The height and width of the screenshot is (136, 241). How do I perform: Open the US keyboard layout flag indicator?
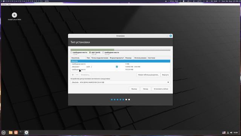pyautogui.click(x=224, y=133)
